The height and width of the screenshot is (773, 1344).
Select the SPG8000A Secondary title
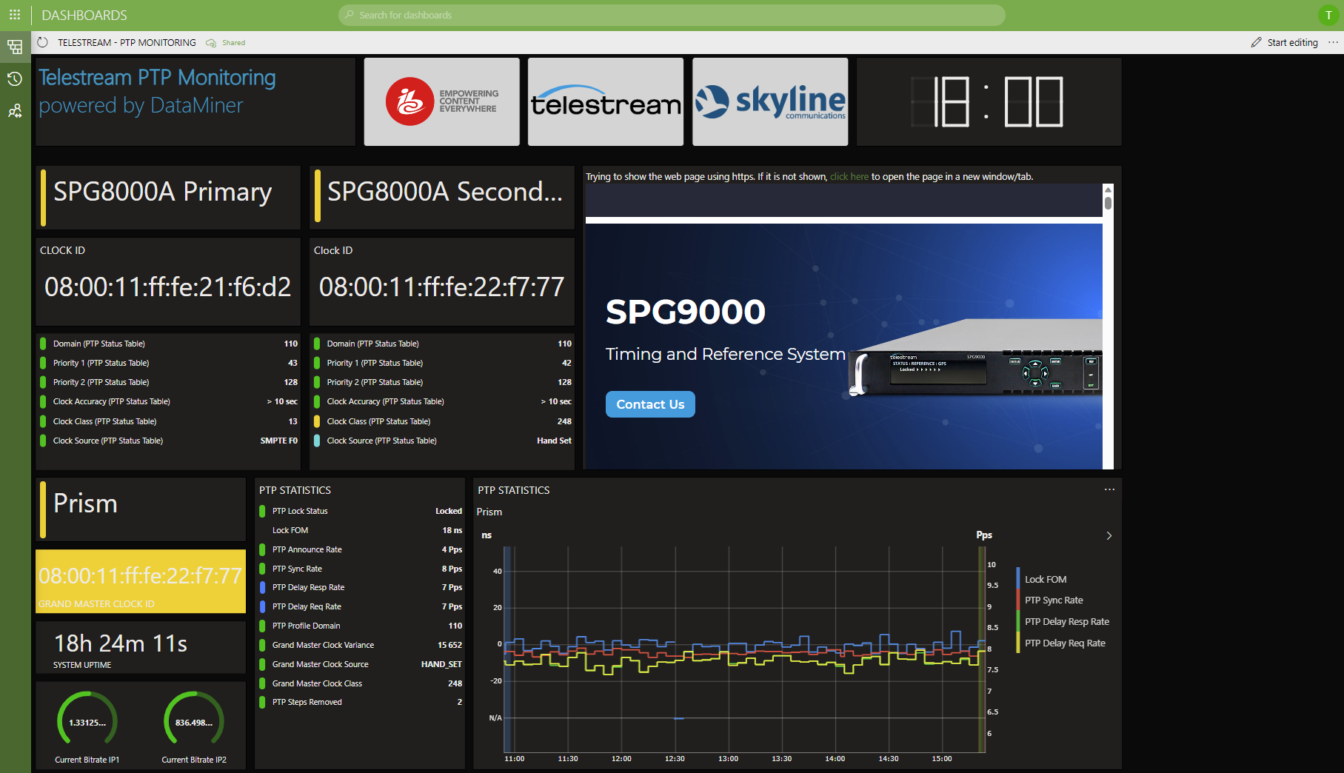445,191
